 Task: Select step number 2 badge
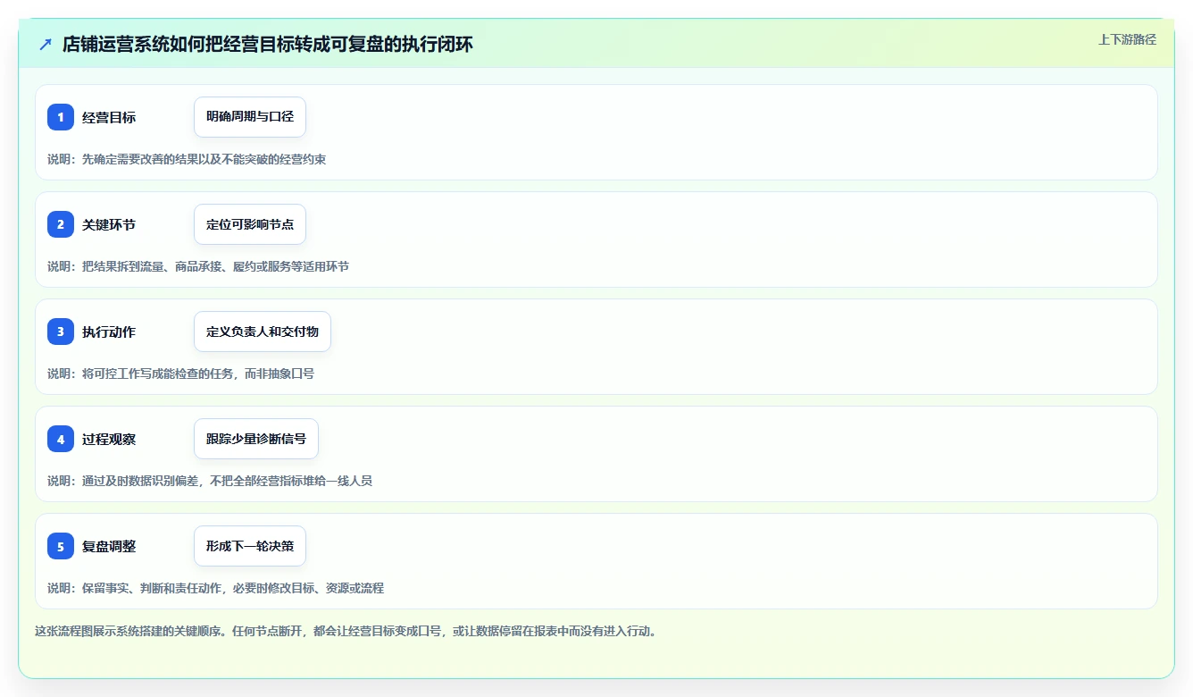tap(61, 224)
